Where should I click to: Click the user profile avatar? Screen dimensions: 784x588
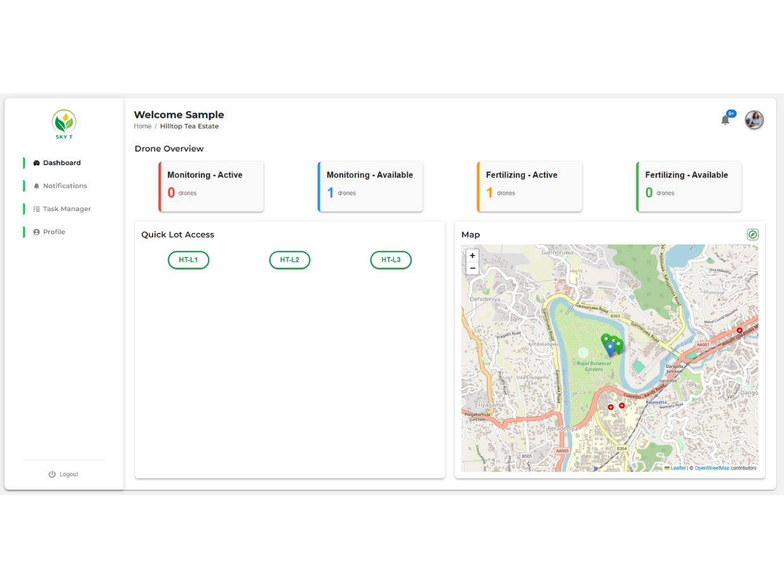coord(754,119)
